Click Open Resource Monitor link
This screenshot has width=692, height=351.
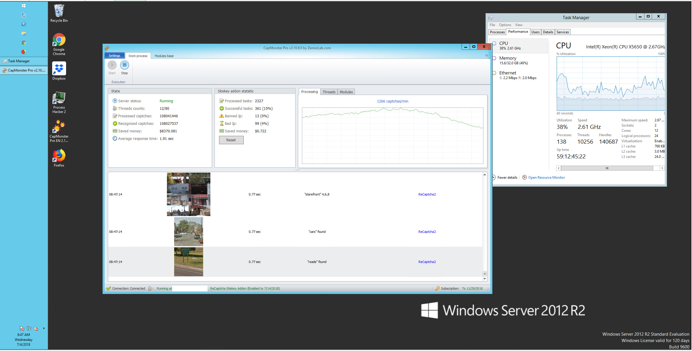[547, 178]
